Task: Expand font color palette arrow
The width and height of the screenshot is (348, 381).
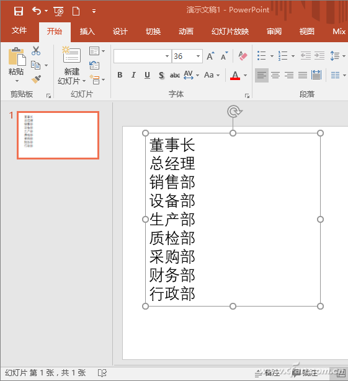Action: tap(245, 75)
